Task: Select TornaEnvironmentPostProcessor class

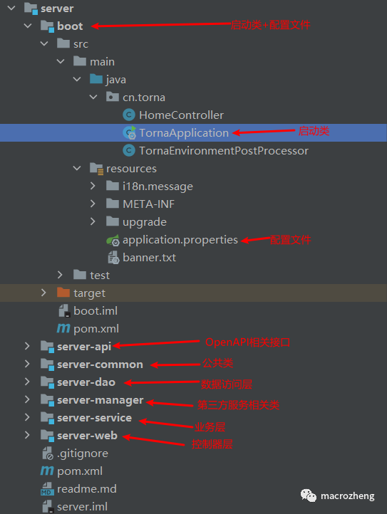Action: [224, 150]
